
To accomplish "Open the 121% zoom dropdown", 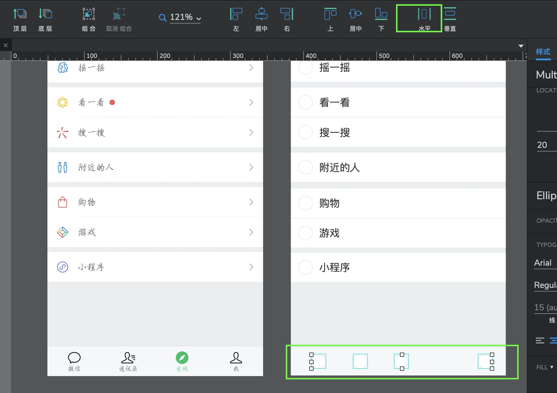I will 185,18.
